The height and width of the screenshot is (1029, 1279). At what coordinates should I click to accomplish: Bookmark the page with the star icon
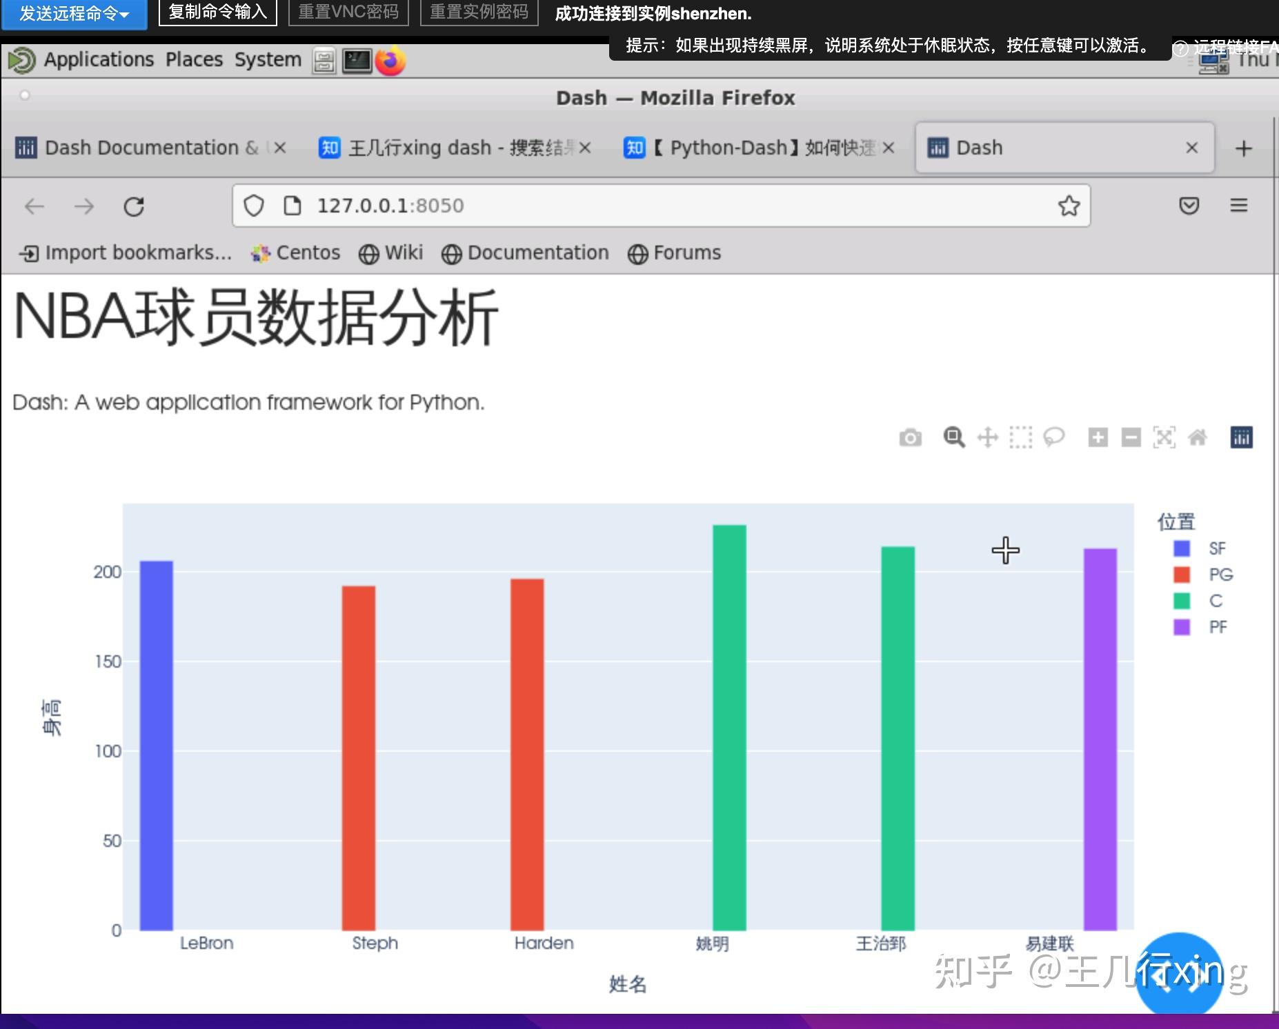click(1068, 205)
